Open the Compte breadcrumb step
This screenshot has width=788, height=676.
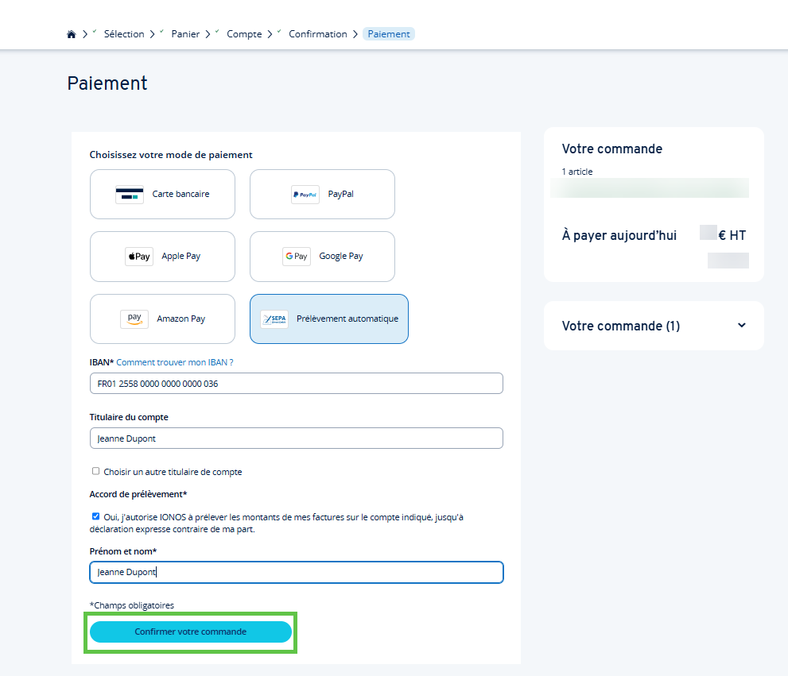coord(244,34)
